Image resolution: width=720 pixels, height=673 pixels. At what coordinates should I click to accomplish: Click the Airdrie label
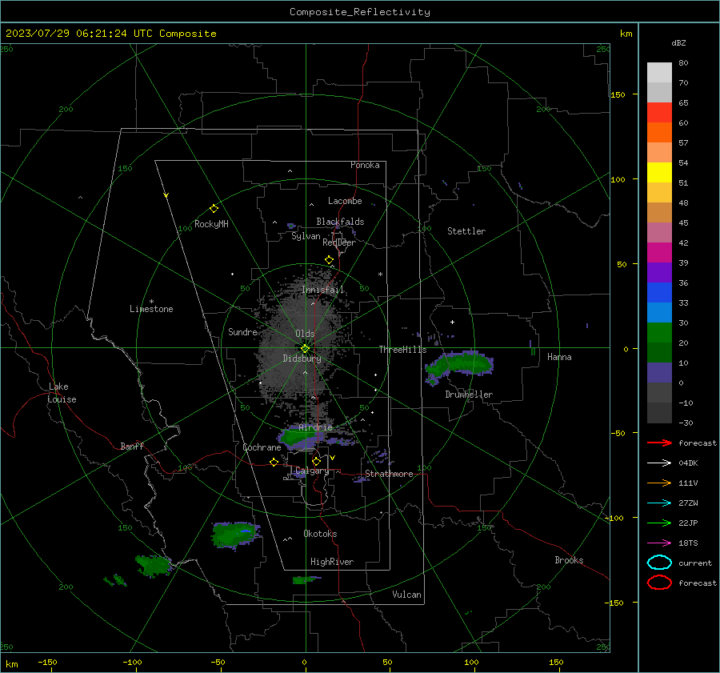click(315, 427)
